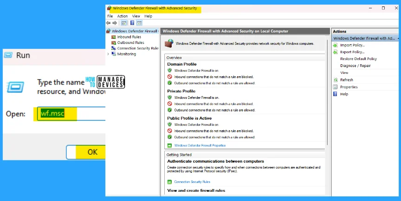This screenshot has height=201, width=401.
Task: Click the center pane vertical scrollbar
Action: pyautogui.click(x=328, y=91)
